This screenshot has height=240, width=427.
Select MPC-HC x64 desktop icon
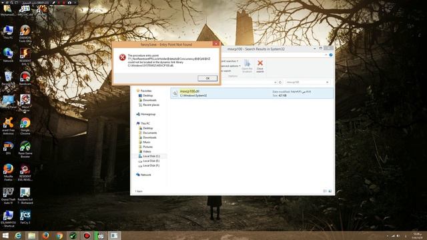pos(25,10)
